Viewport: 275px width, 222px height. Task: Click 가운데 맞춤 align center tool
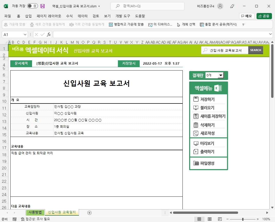(15, 25)
